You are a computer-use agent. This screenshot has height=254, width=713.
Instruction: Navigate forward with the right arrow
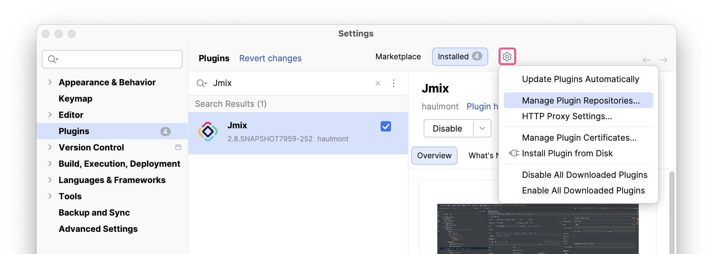(x=663, y=60)
